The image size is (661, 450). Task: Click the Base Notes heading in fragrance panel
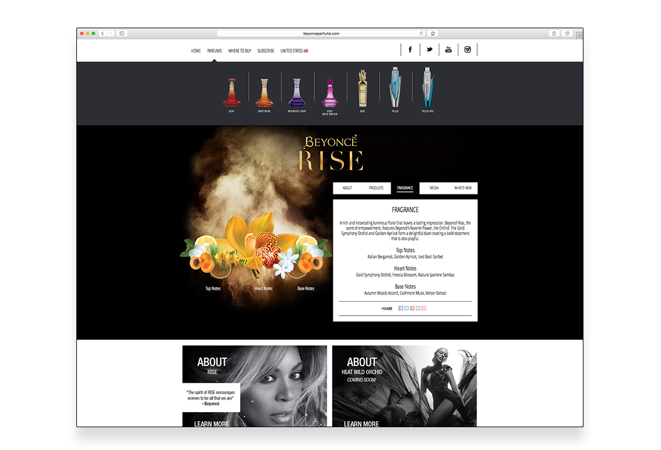point(405,286)
